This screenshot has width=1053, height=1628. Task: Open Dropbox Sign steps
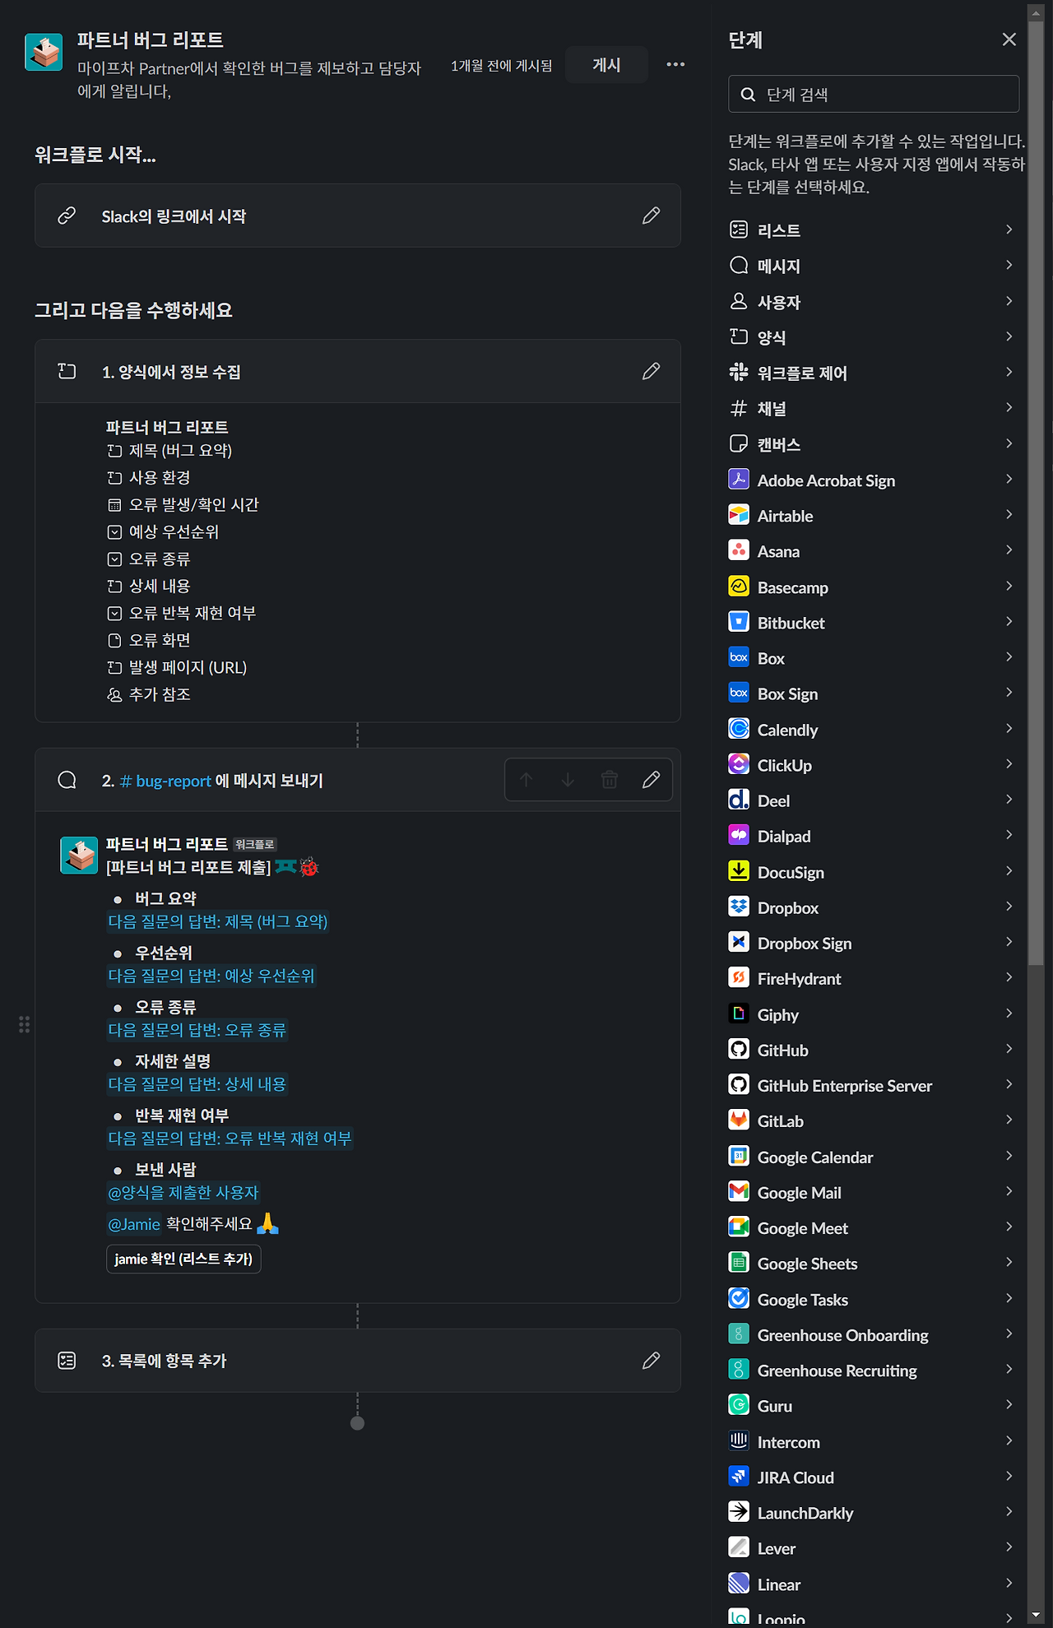pos(874,942)
